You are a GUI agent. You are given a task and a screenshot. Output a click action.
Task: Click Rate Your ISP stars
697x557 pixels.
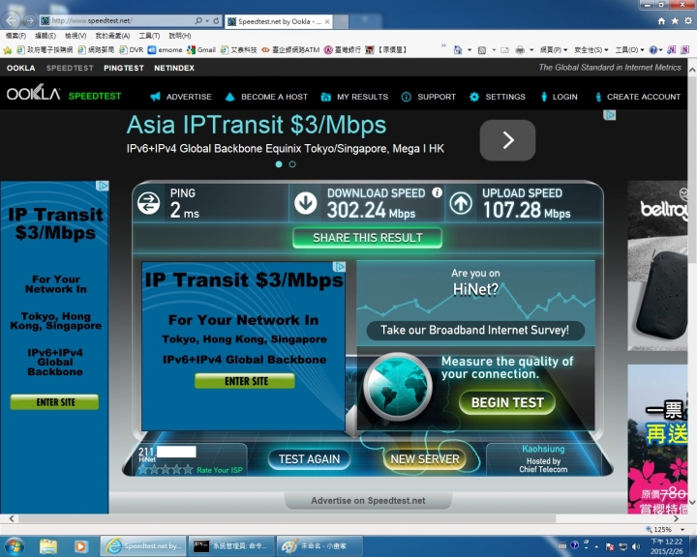pyautogui.click(x=166, y=470)
